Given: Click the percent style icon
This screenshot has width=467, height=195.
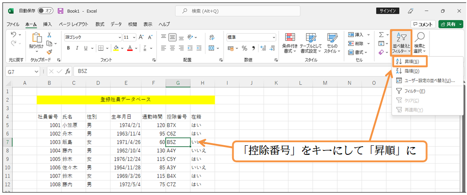Looking at the screenshot, I should point(244,48).
